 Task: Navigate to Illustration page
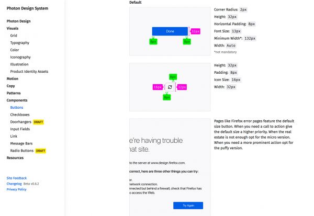19,64
